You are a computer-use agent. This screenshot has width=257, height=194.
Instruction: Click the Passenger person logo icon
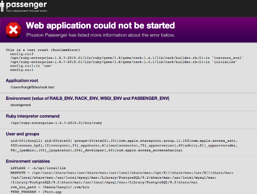point(2,6)
